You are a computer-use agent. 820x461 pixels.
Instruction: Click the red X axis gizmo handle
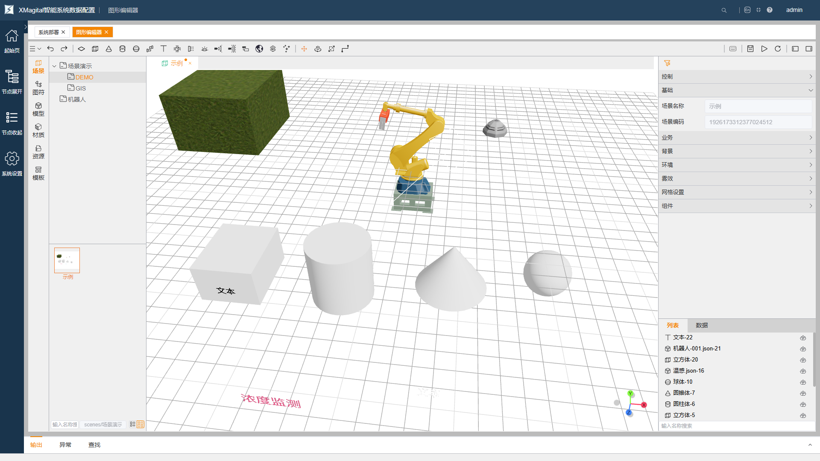pos(644,405)
